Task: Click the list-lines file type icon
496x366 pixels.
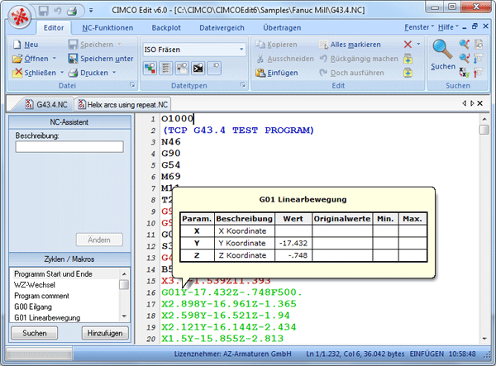Action: pyautogui.click(x=166, y=68)
